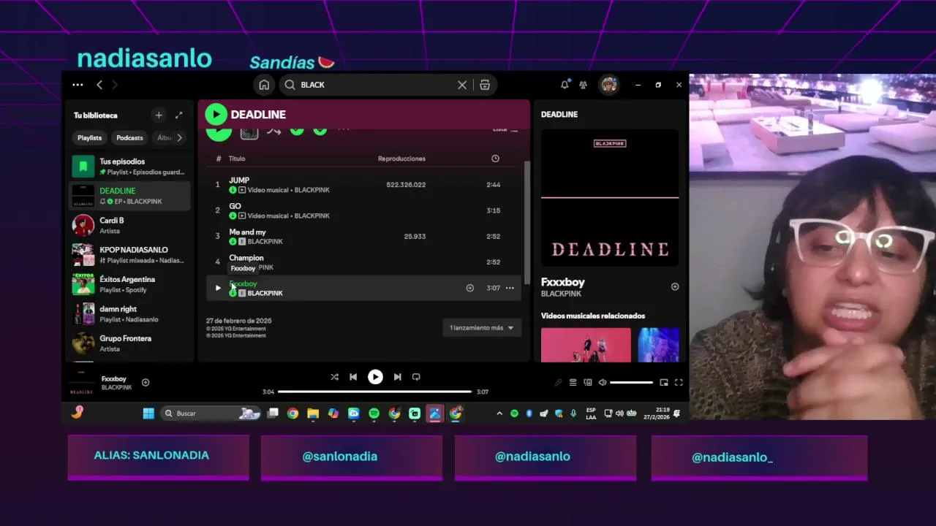Open the BLACKPINK artist link under Fxxxboy row
This screenshot has height=526, width=936.
[x=265, y=294]
